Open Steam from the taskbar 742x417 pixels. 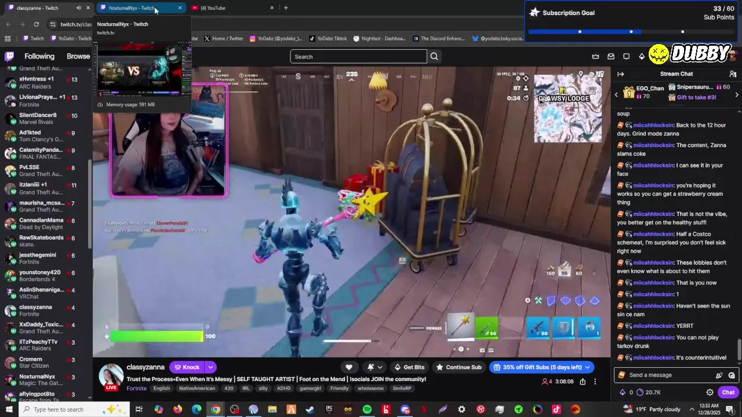[x=310, y=409]
